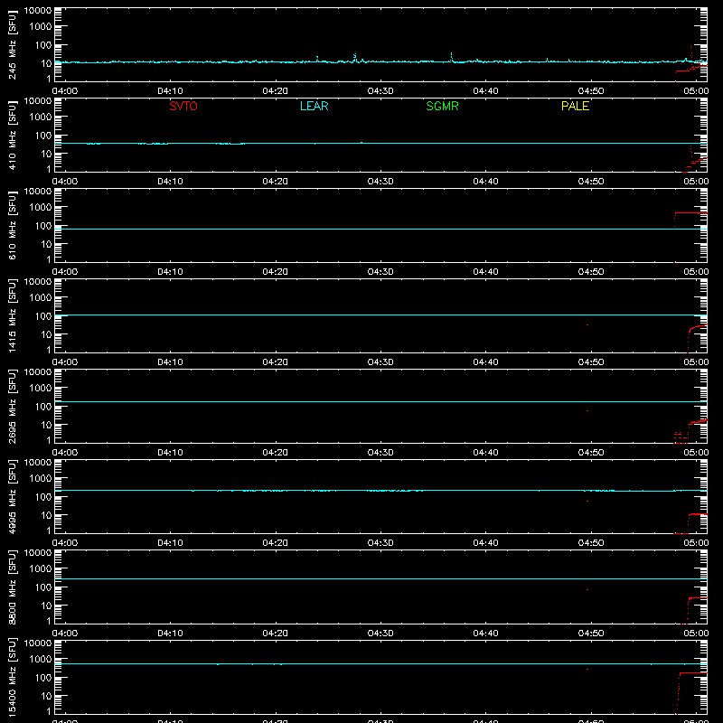Click the 04:30 time label under the 245 MHz plot

(380, 91)
